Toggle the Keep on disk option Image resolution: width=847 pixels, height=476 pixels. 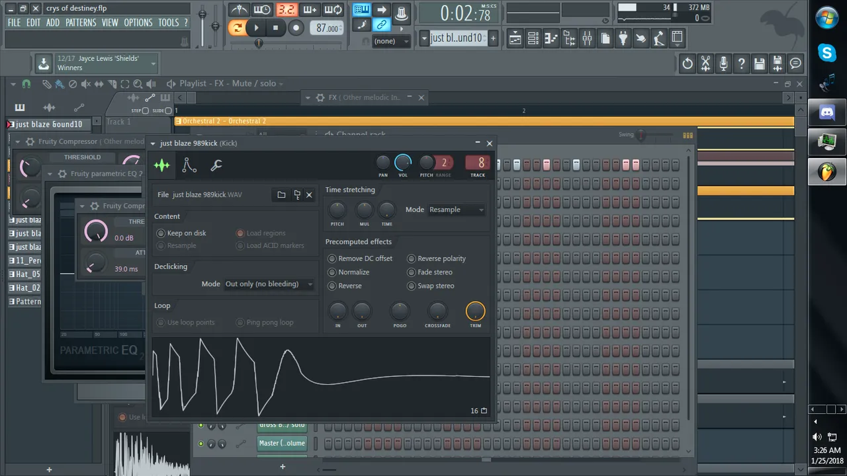tap(181, 233)
